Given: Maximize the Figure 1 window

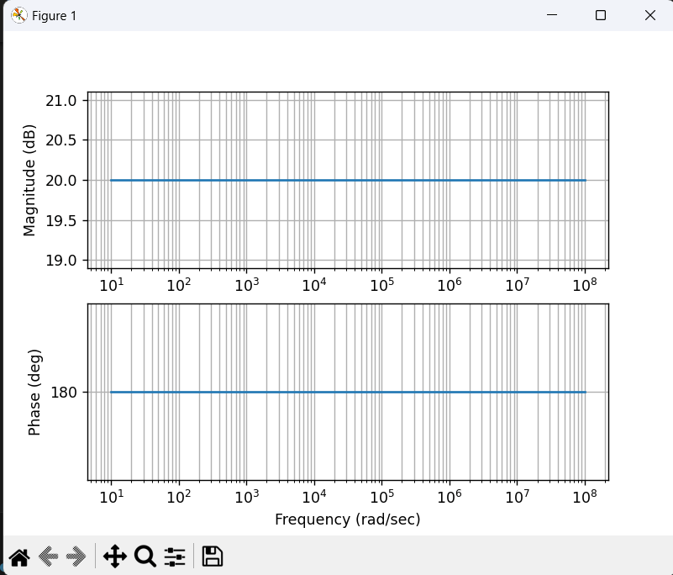Looking at the screenshot, I should pos(600,15).
